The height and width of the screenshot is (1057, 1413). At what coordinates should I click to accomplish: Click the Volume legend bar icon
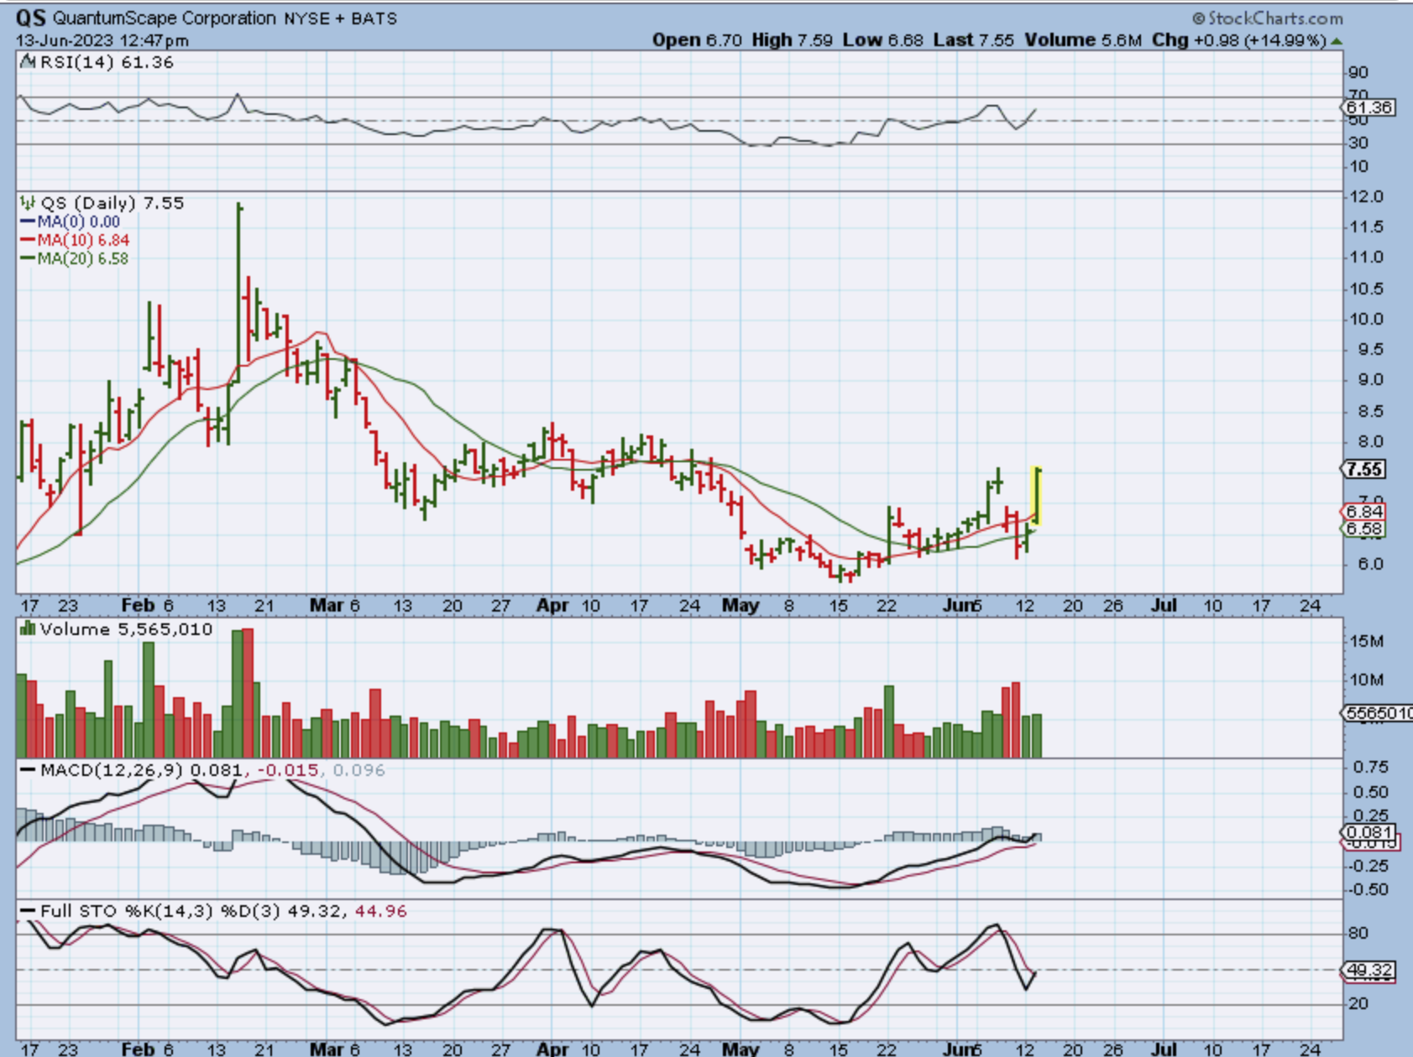28,629
